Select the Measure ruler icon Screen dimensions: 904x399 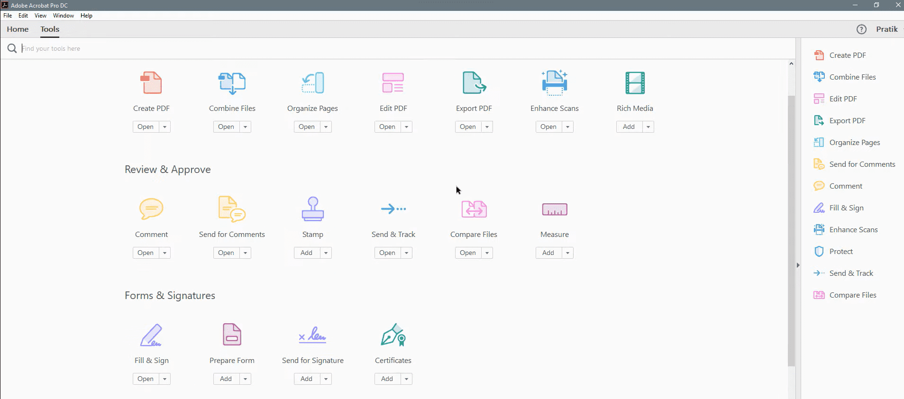pyautogui.click(x=555, y=209)
